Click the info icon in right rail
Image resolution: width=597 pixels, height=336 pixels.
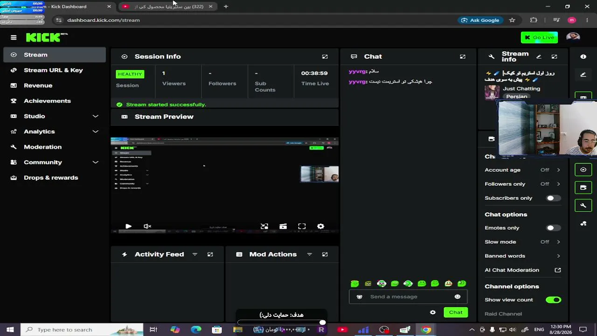tap(583, 56)
